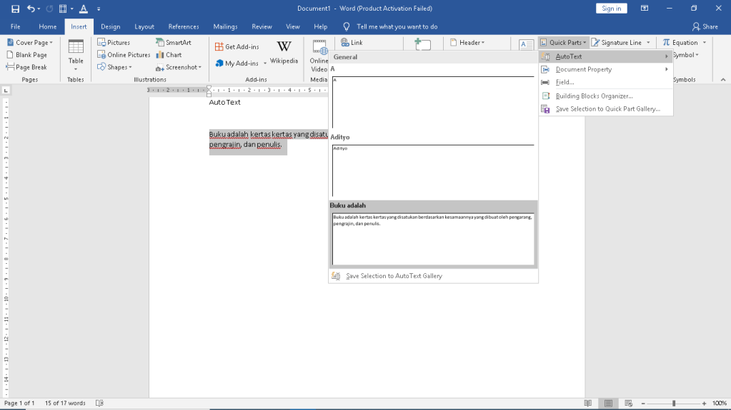The image size is (731, 410).
Task: Switch to Web Layout view in status bar
Action: click(628, 404)
